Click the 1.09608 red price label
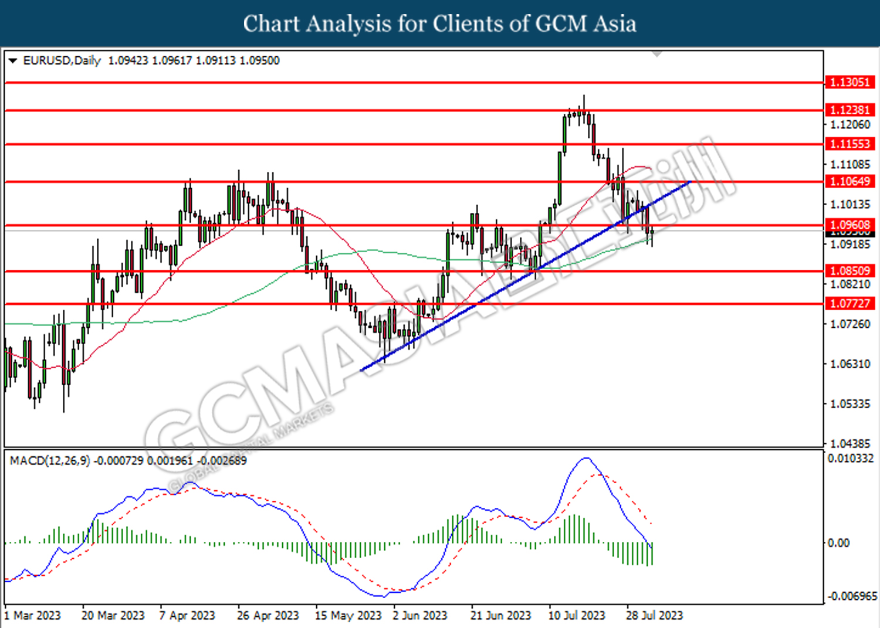This screenshot has width=880, height=628. (849, 225)
